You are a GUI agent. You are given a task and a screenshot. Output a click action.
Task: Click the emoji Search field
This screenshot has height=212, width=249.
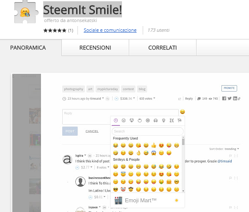tap(148, 131)
